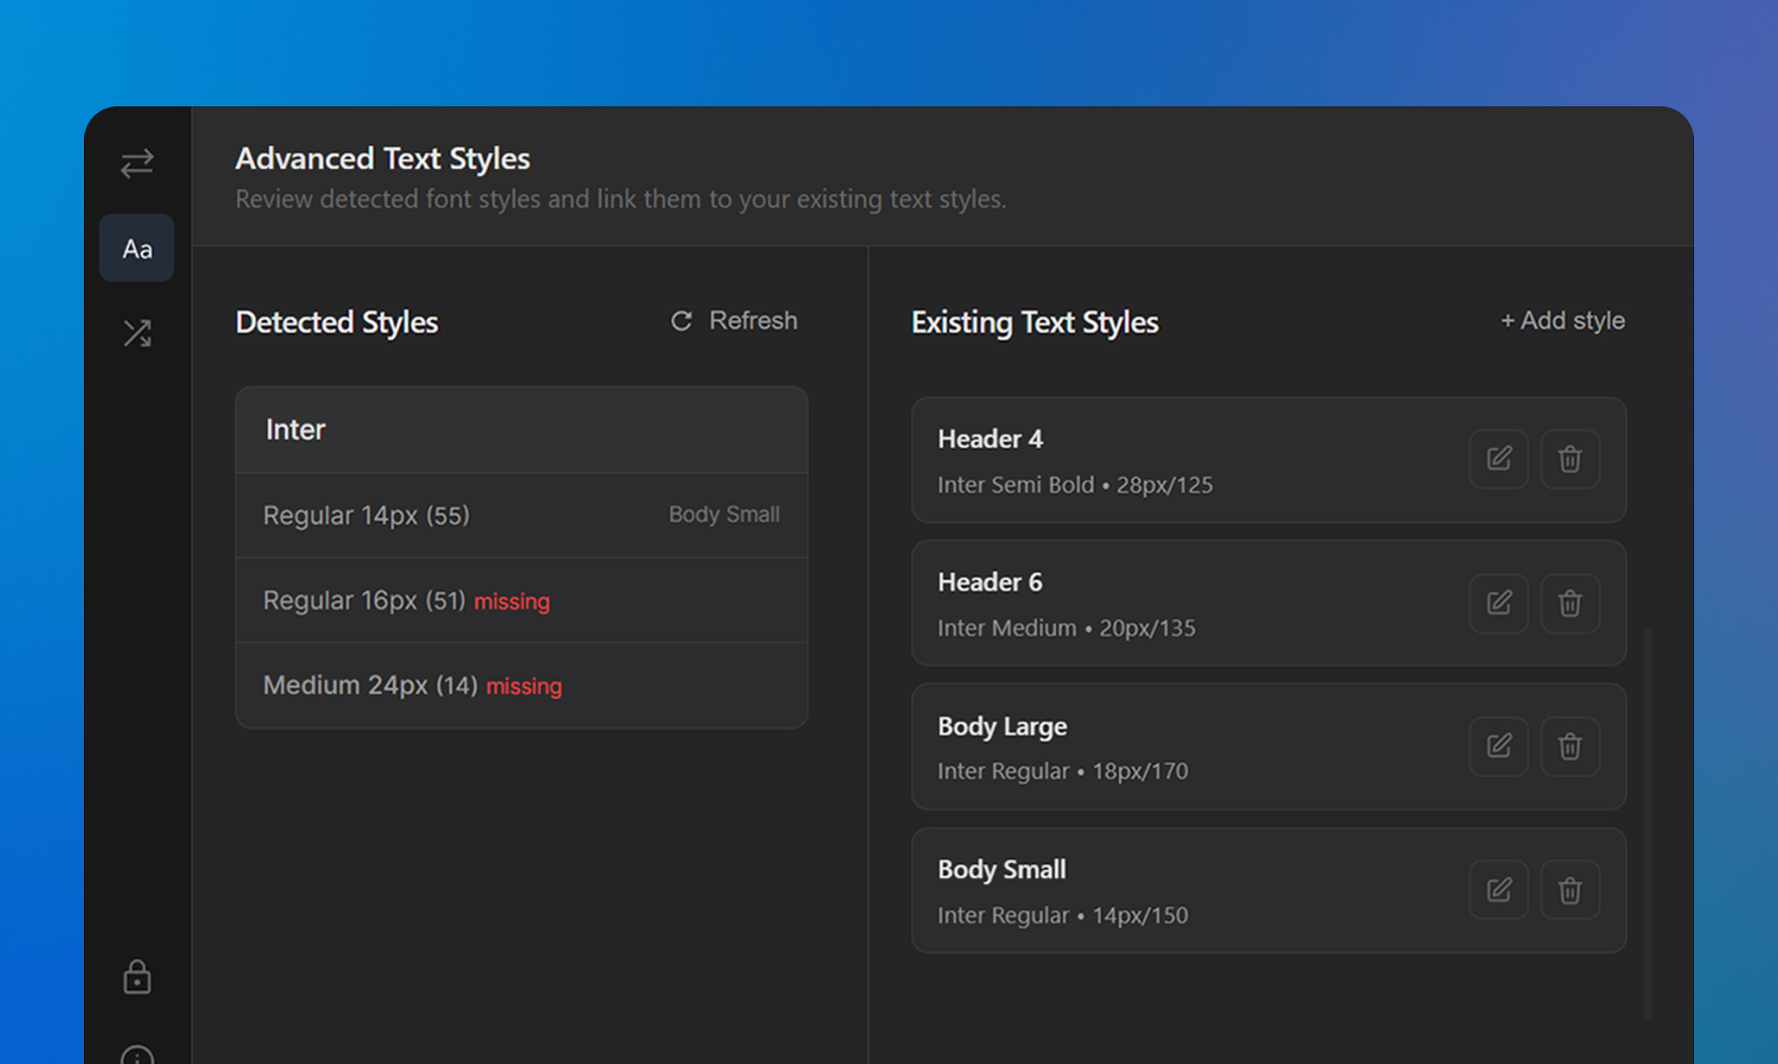The height and width of the screenshot is (1064, 1778).
Task: Select the Body Large style card title
Action: tap(1002, 726)
